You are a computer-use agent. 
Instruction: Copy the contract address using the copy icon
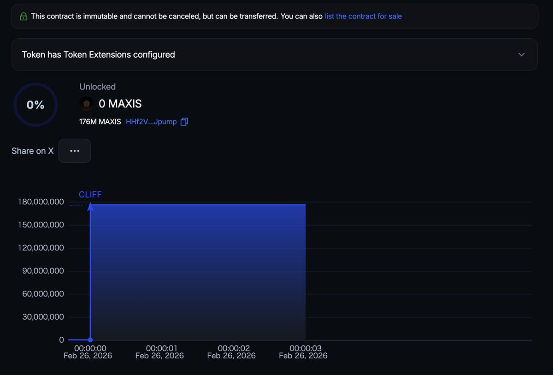(x=184, y=121)
